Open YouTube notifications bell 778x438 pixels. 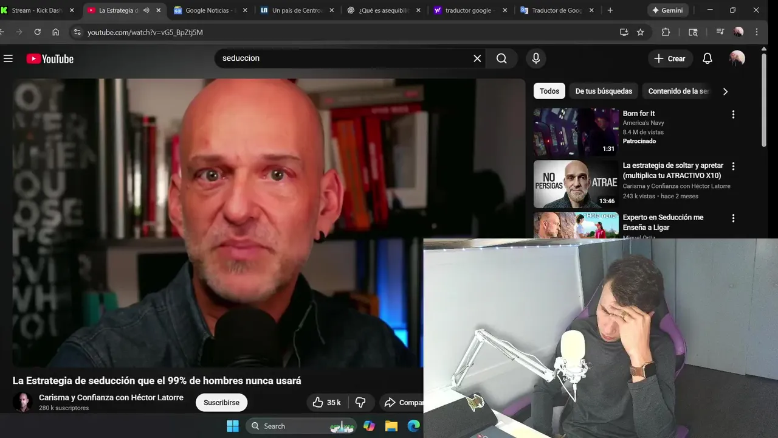click(707, 58)
